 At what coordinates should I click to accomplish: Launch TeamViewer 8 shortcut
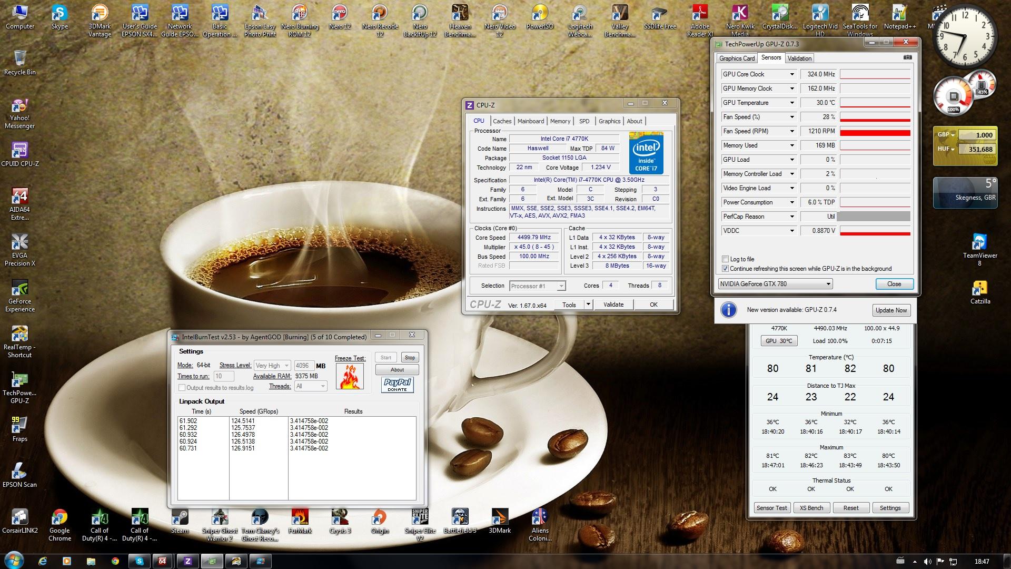coord(980,250)
